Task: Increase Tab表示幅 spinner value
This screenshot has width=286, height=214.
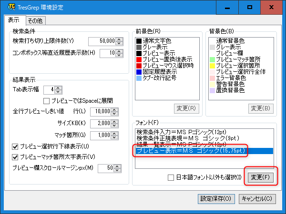Action: click(x=59, y=87)
